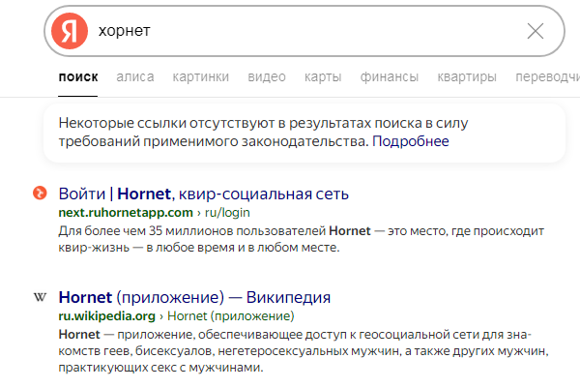Click the notice text Некоторые ссылки отсутствуют
Screen dimensions: 580x388
click(x=263, y=133)
